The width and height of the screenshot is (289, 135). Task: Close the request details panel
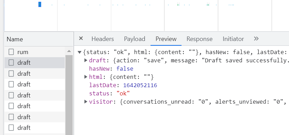[x=81, y=39]
